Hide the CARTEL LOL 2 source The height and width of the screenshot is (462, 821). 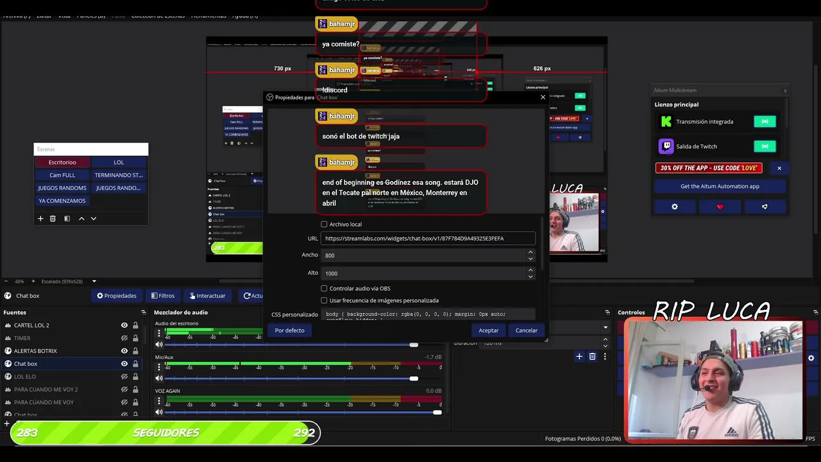(124, 325)
